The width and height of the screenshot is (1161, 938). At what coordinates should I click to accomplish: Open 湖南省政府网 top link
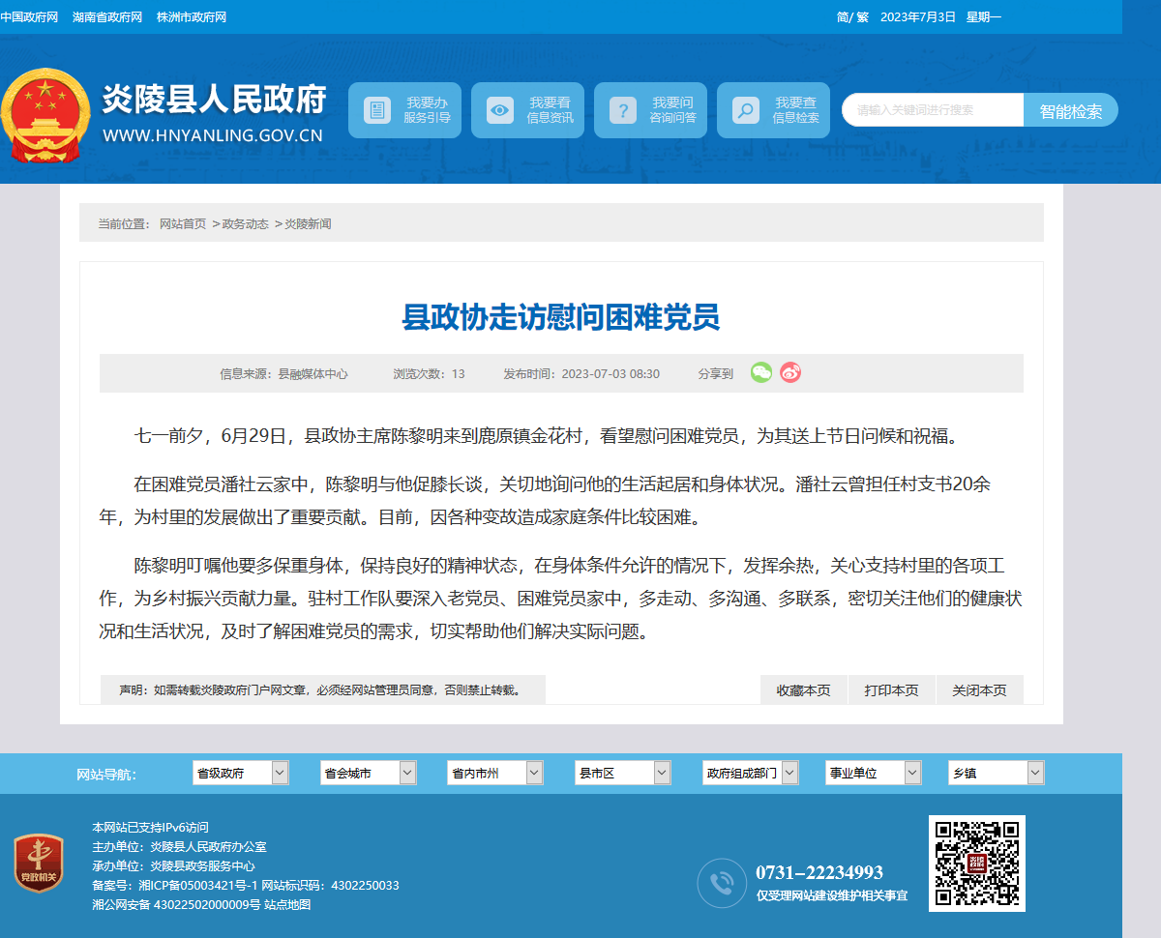[107, 17]
